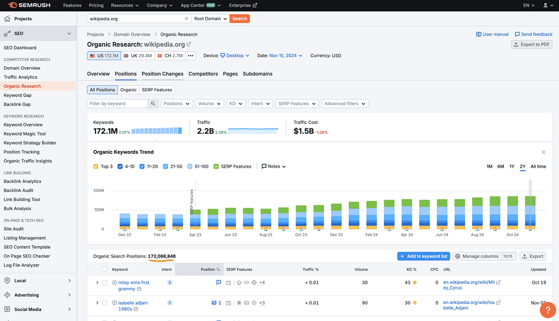
Task: Open the user account icon menu
Action: coord(548,5)
